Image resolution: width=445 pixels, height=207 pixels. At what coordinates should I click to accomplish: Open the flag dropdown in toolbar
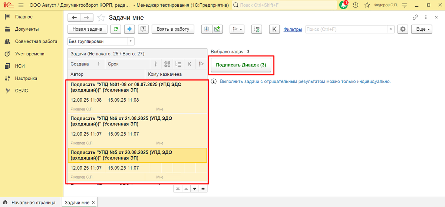236,29
